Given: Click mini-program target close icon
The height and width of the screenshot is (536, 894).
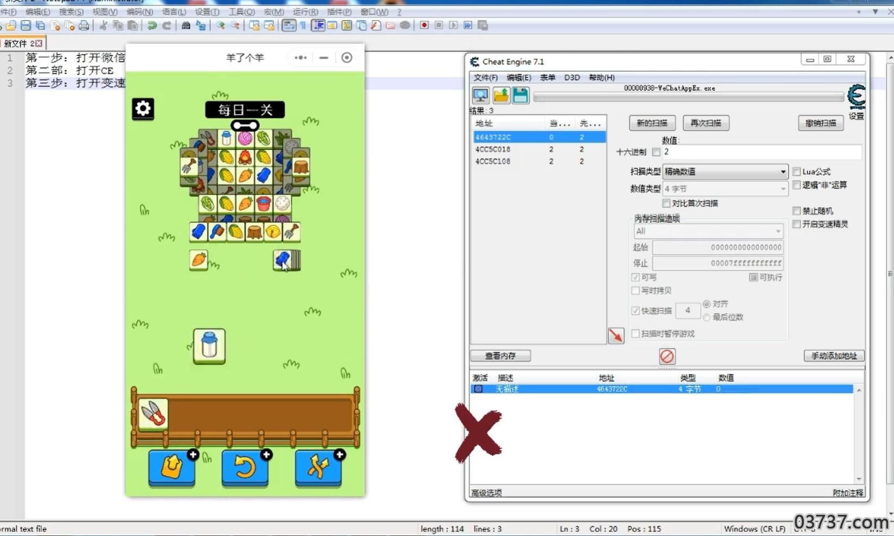Looking at the screenshot, I should 347,58.
